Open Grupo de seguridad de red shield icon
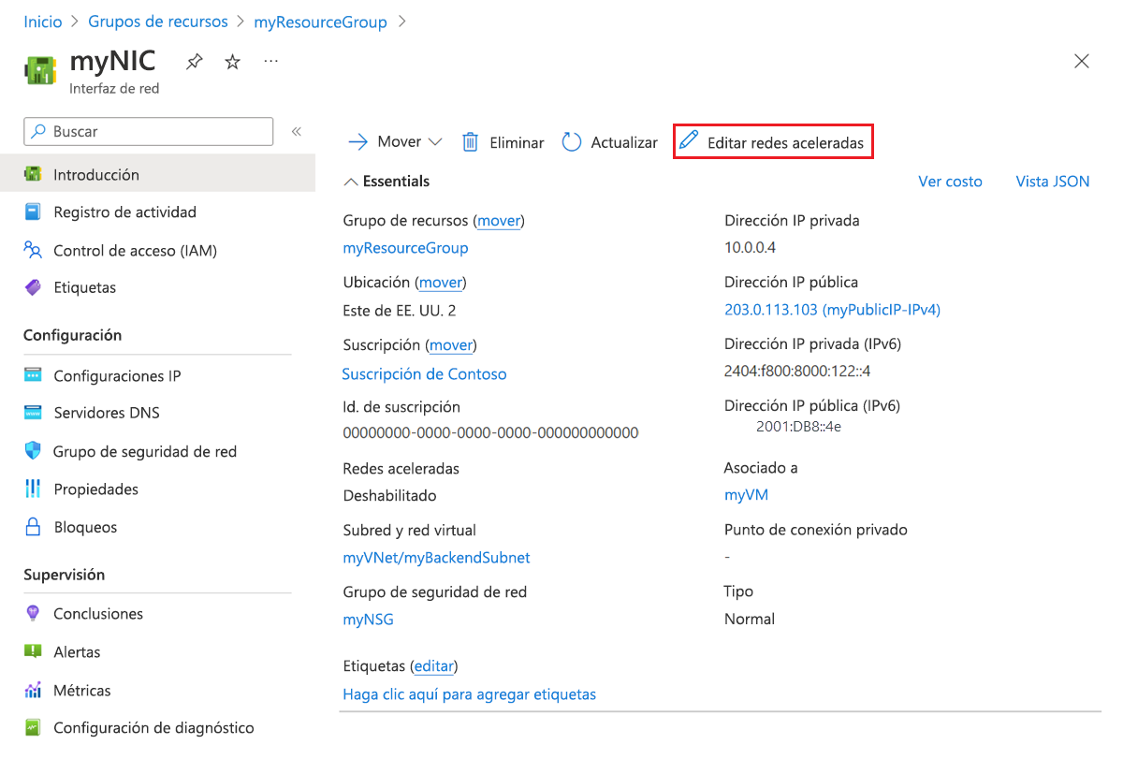 coord(34,451)
